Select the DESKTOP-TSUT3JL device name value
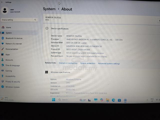 tap(74, 36)
